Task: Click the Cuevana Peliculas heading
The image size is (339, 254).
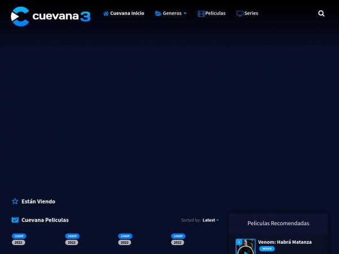Action: point(45,220)
